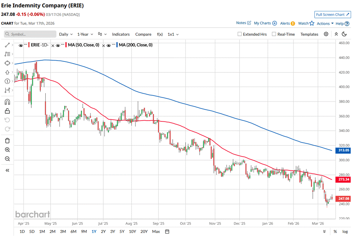The image size is (353, 236).
Task: Hide the MA 50 indicator via eye icon
Action: pyautogui.click(x=58, y=45)
